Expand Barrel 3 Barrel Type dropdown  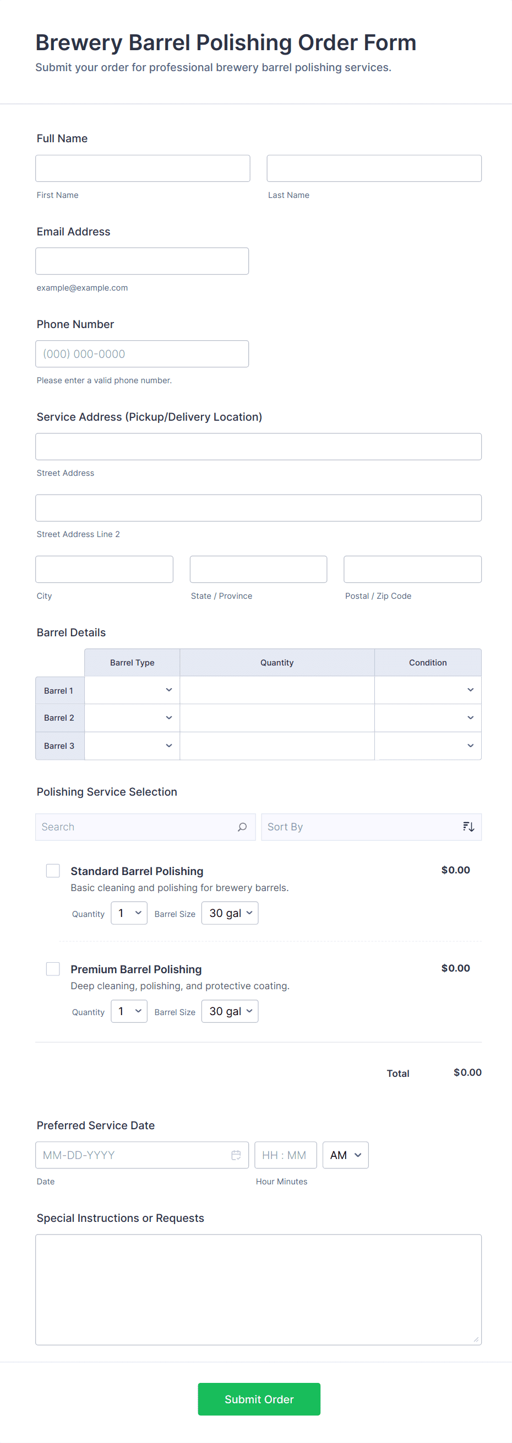point(132,745)
